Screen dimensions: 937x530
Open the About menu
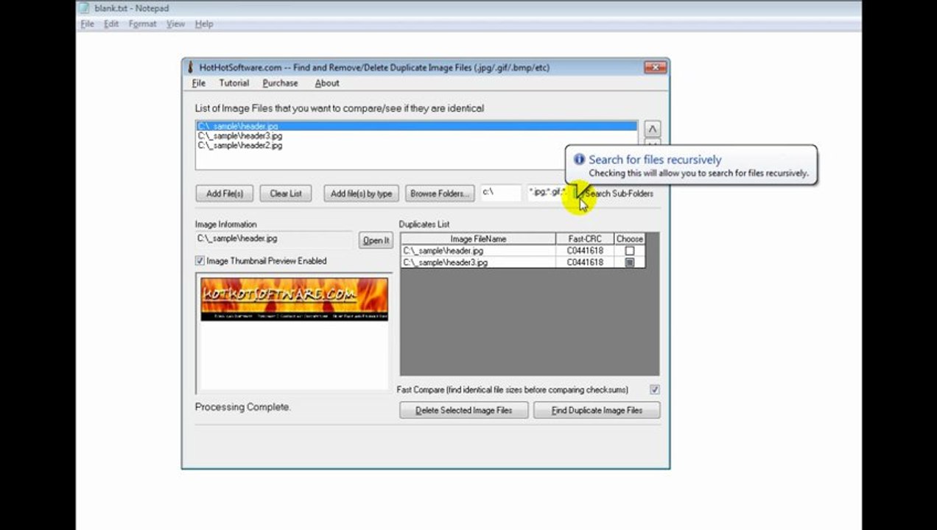click(327, 83)
